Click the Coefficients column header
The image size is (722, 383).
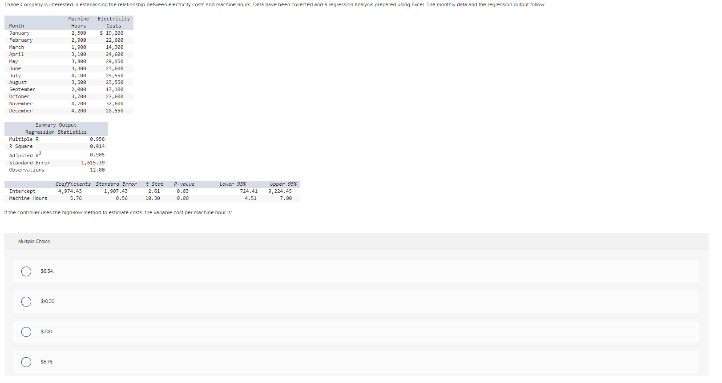(x=73, y=184)
